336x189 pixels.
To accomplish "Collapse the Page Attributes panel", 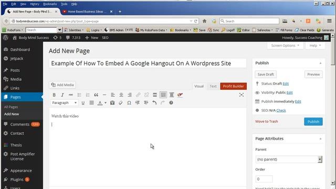I will (320, 139).
